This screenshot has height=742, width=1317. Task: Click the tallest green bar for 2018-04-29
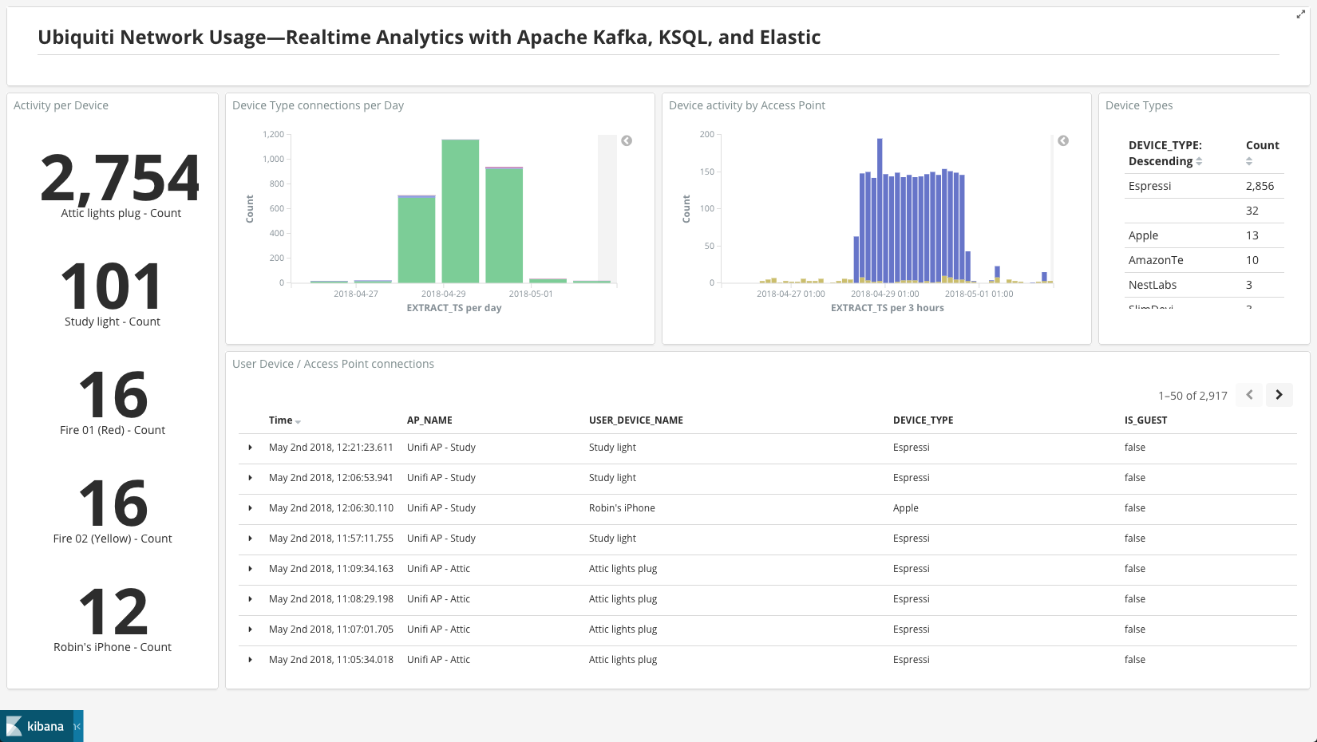click(x=461, y=211)
